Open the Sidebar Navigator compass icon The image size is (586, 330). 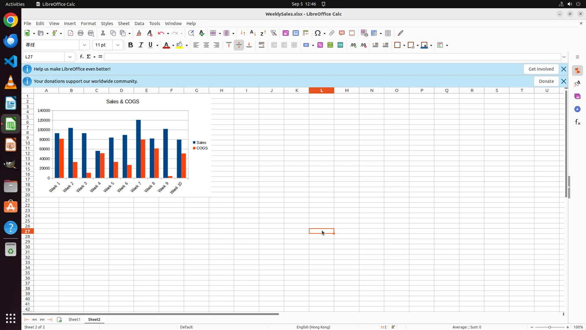(x=577, y=109)
